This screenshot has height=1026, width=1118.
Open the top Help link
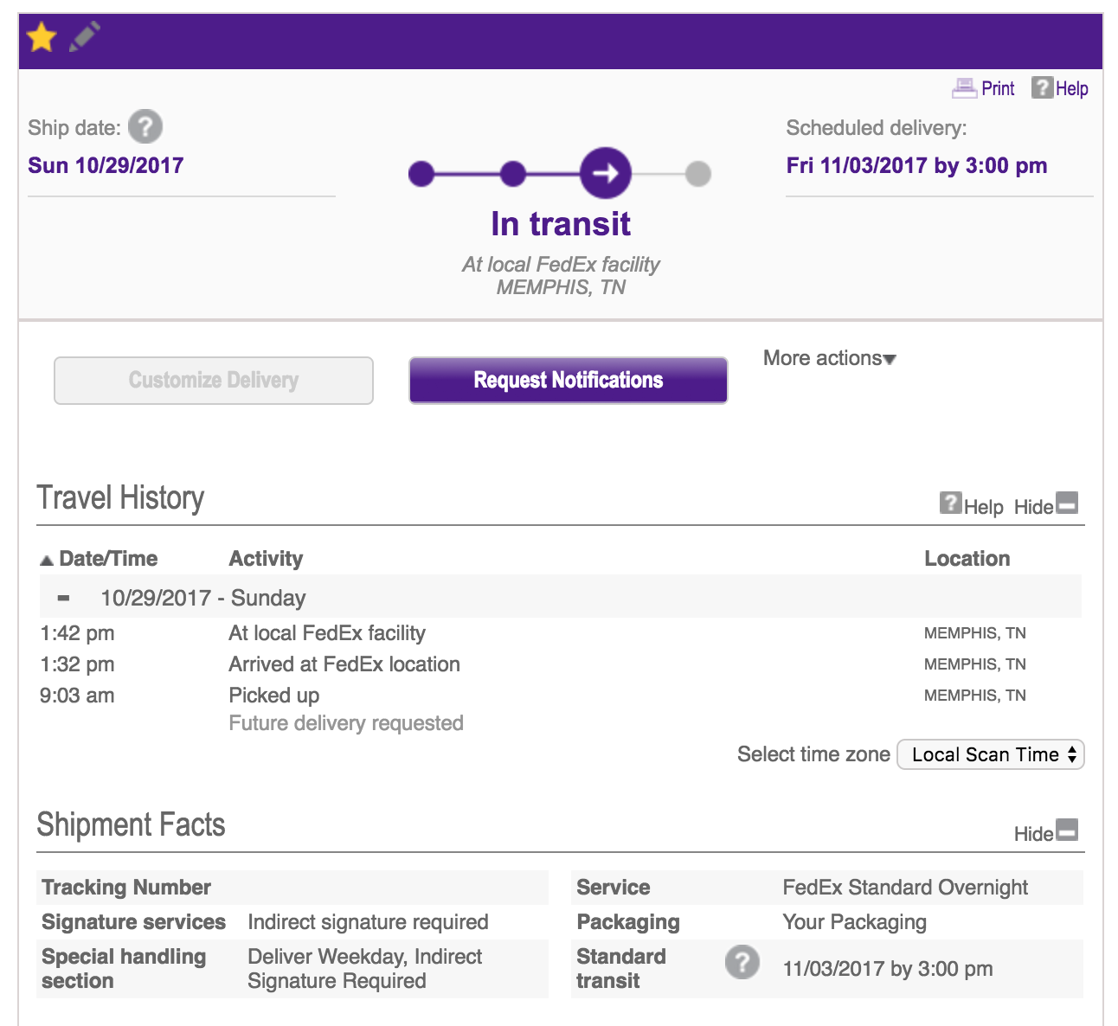(1072, 88)
